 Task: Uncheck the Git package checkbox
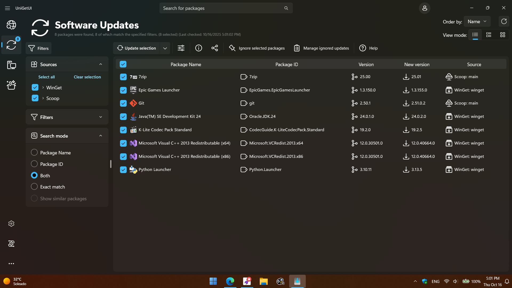pyautogui.click(x=123, y=103)
